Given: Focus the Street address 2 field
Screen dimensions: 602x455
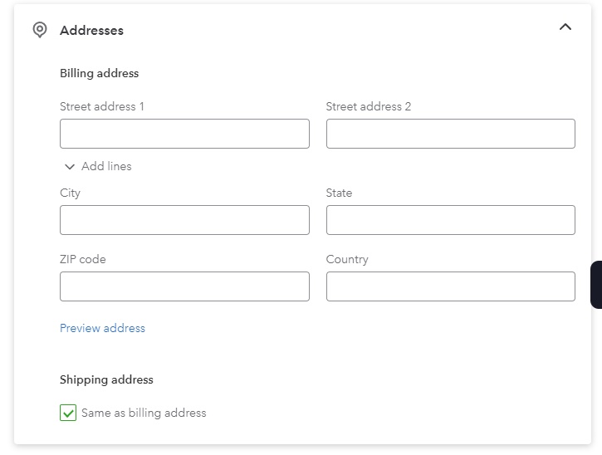Looking at the screenshot, I should point(451,134).
